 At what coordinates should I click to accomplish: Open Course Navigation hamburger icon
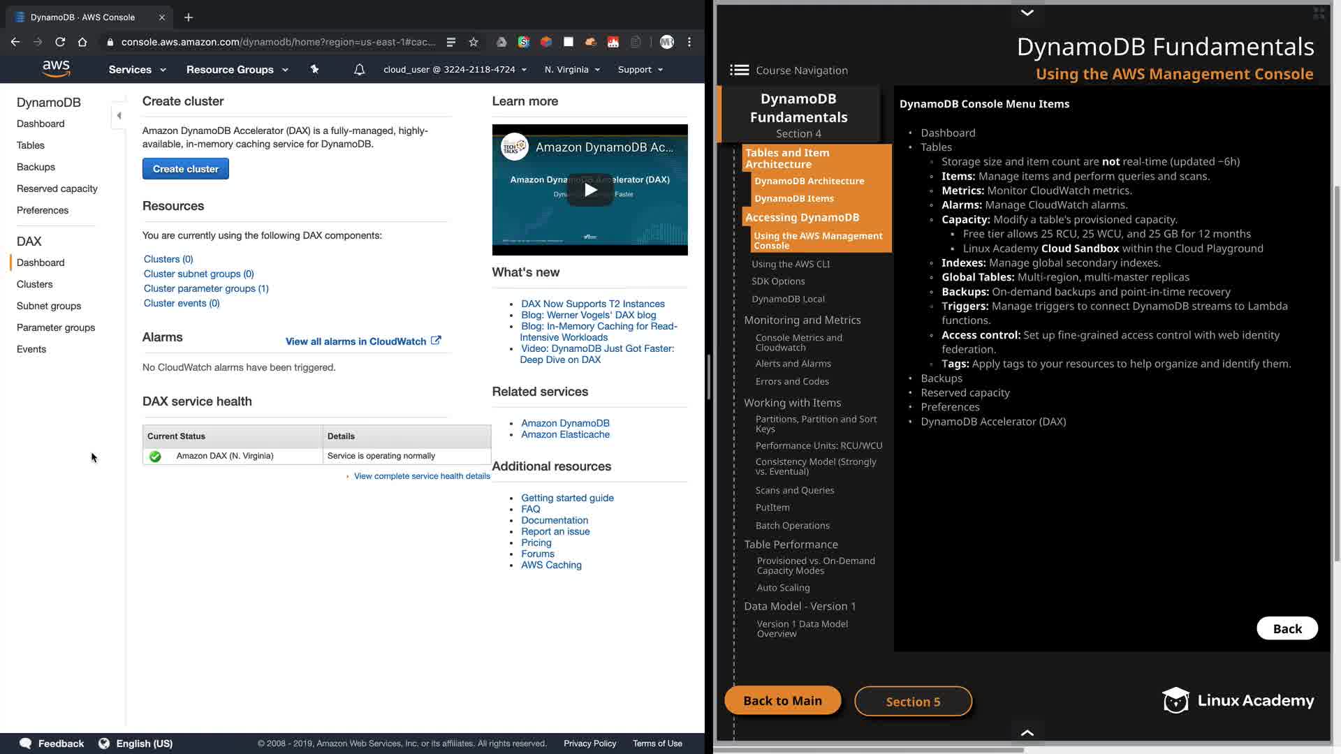(x=739, y=70)
